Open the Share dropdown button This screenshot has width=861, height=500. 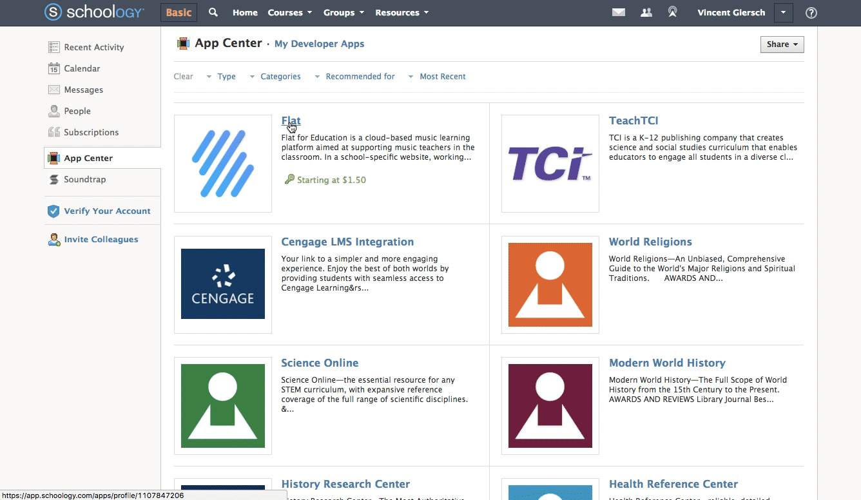tap(782, 44)
